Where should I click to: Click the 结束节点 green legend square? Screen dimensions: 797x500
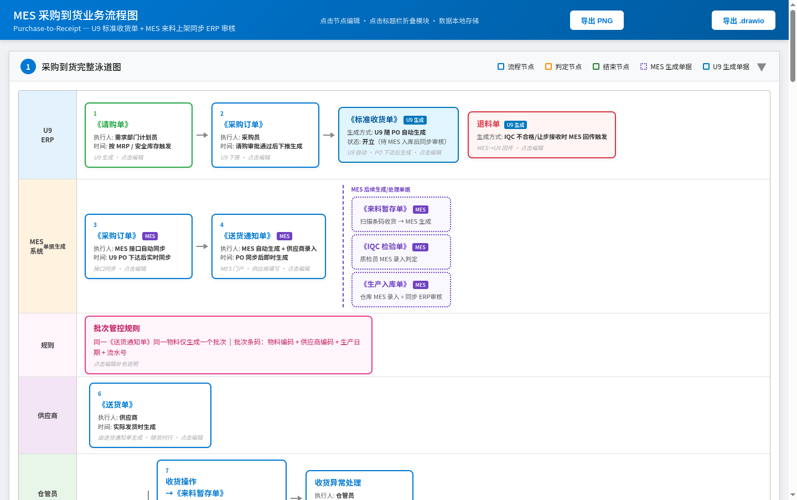point(596,66)
